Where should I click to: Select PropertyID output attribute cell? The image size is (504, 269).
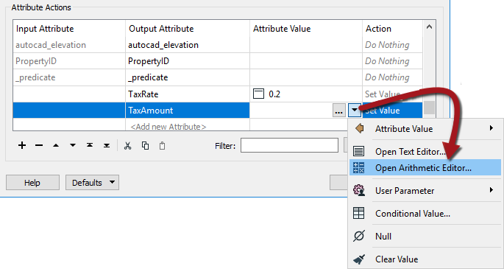(x=188, y=61)
